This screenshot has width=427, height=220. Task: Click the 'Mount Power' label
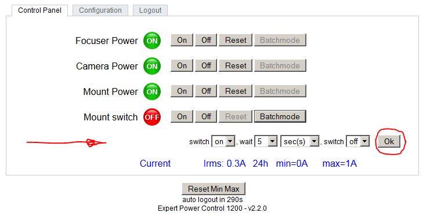pyautogui.click(x=111, y=92)
